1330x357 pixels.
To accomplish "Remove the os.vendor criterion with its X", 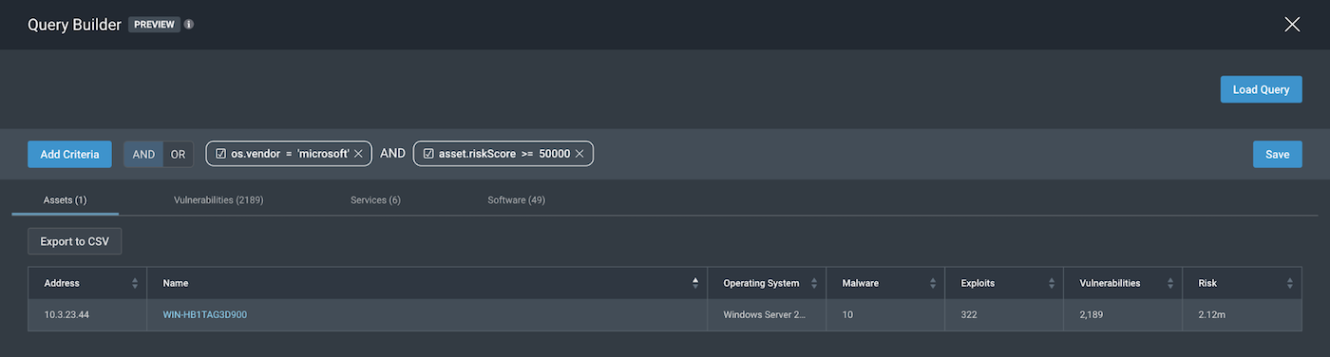I will (358, 154).
